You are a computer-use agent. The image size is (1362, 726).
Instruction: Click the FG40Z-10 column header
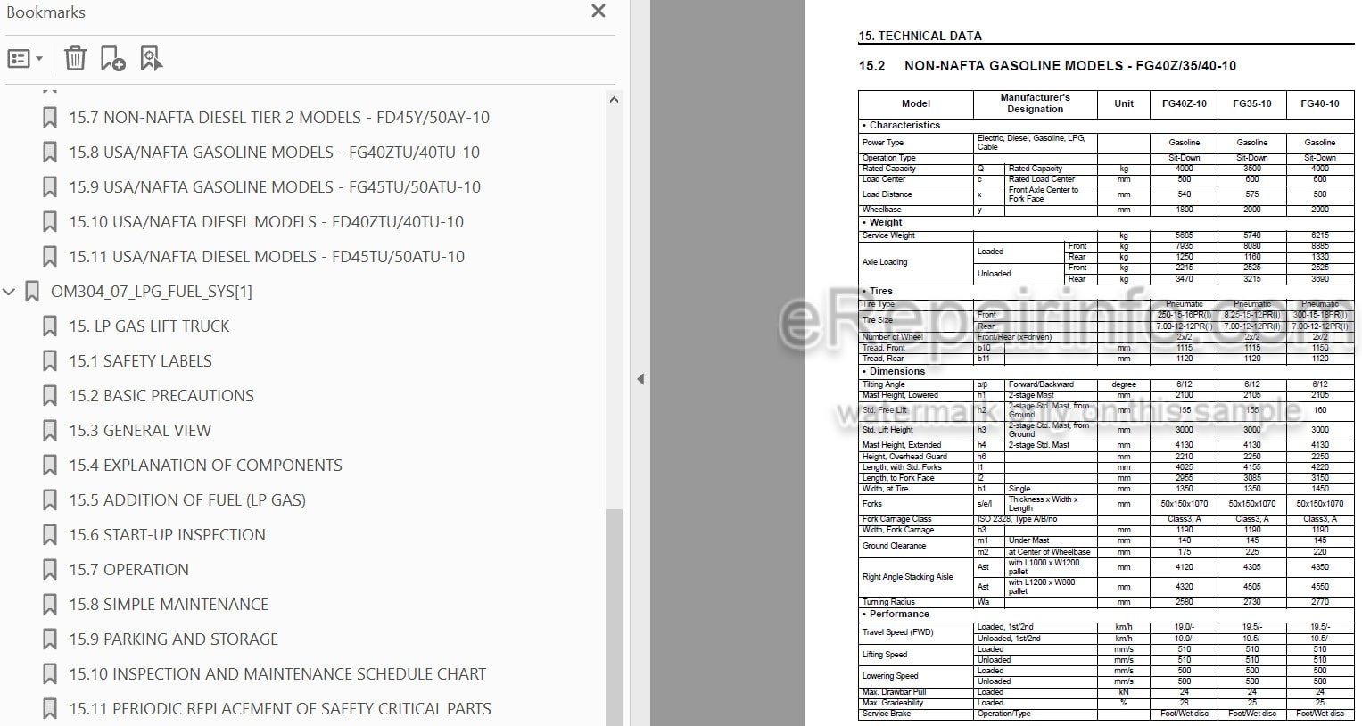pos(1184,103)
